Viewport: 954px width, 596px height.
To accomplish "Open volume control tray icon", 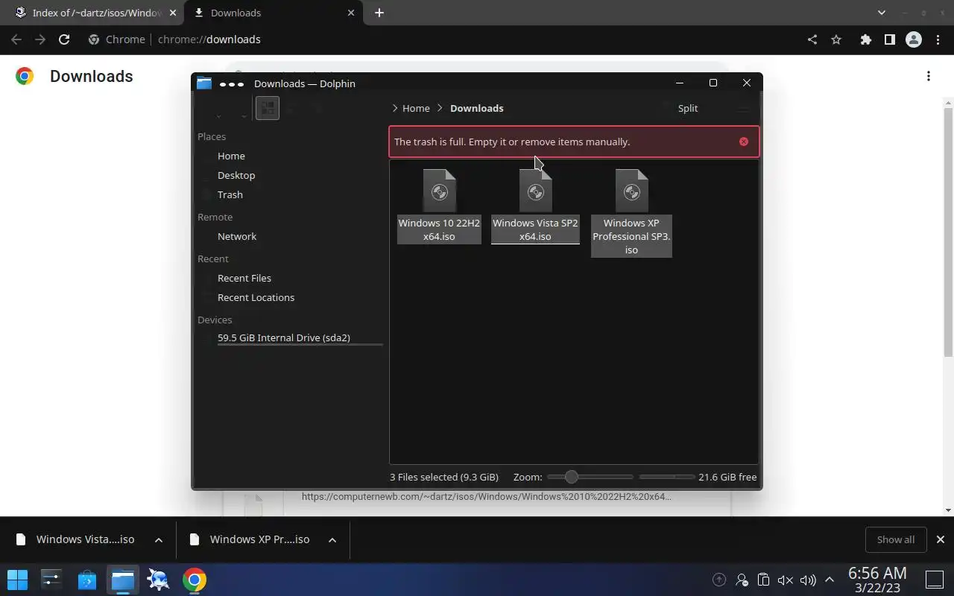I will click(808, 580).
